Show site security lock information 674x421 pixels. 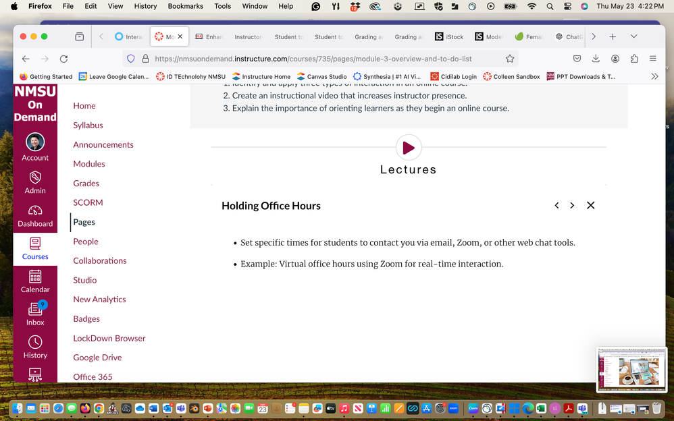point(145,59)
